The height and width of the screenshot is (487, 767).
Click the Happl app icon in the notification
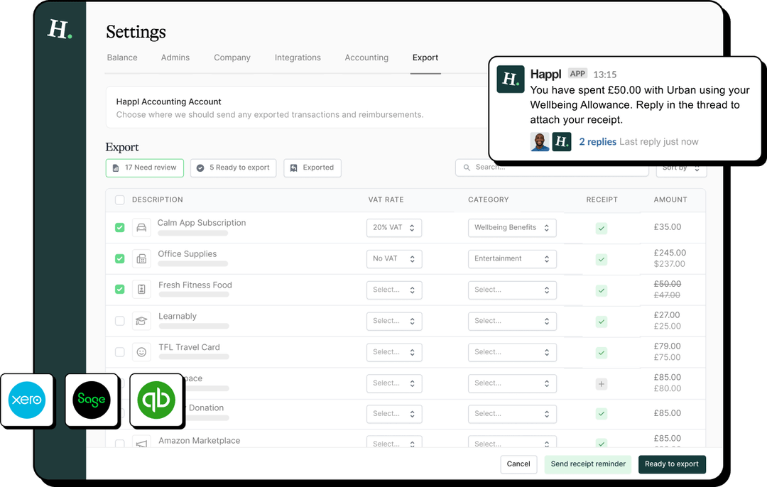(510, 80)
